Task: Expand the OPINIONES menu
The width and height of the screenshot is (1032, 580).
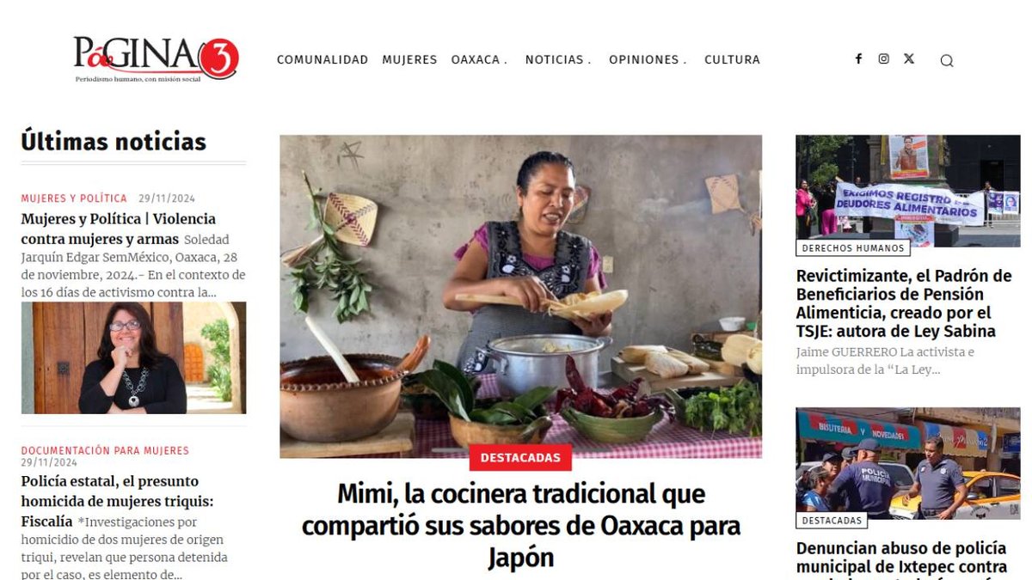Action: pos(648,59)
